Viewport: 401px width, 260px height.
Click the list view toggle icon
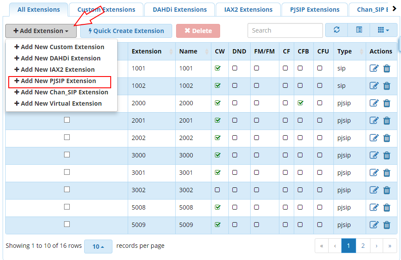(359, 30)
